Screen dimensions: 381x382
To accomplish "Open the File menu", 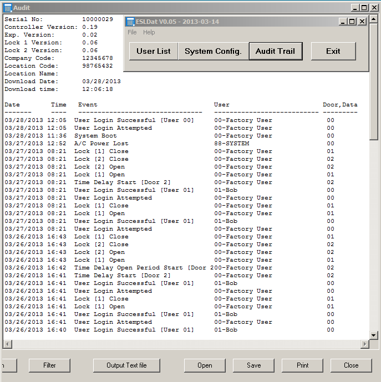I will [132, 32].
